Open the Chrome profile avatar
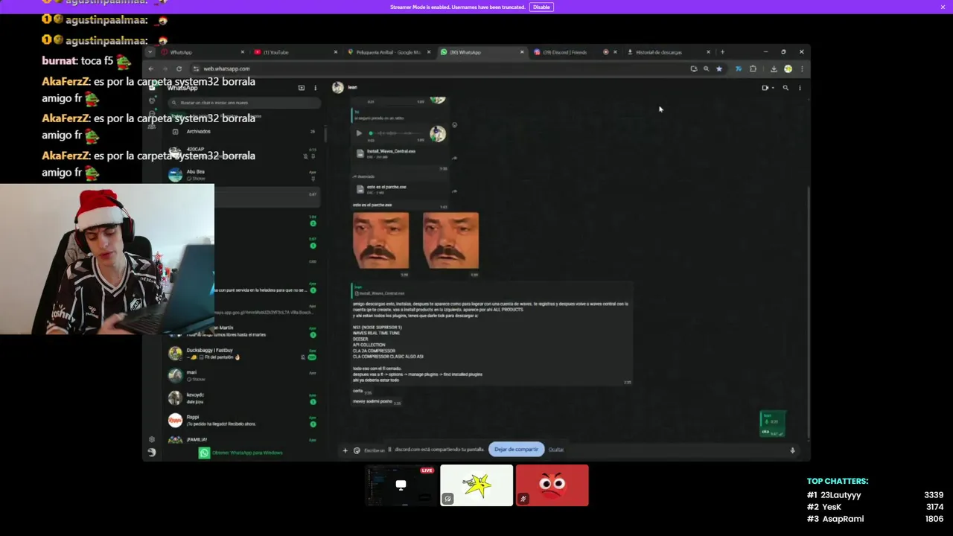The height and width of the screenshot is (536, 953). point(788,68)
